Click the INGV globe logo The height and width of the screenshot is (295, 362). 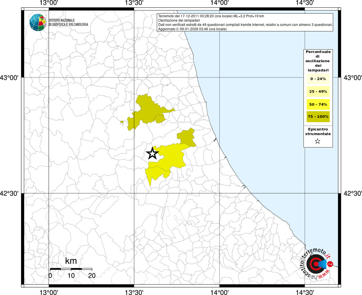38,22
